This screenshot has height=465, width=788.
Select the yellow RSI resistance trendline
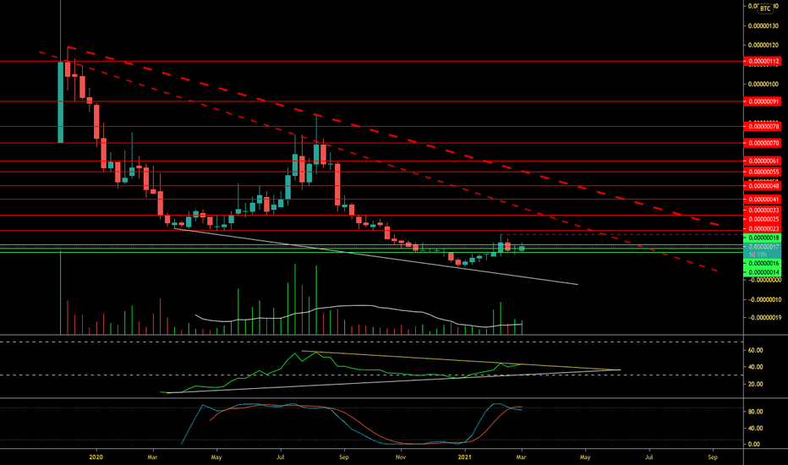tap(462, 360)
